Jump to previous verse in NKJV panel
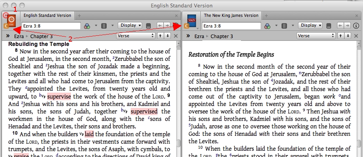363x157 pixels. click(340, 36)
